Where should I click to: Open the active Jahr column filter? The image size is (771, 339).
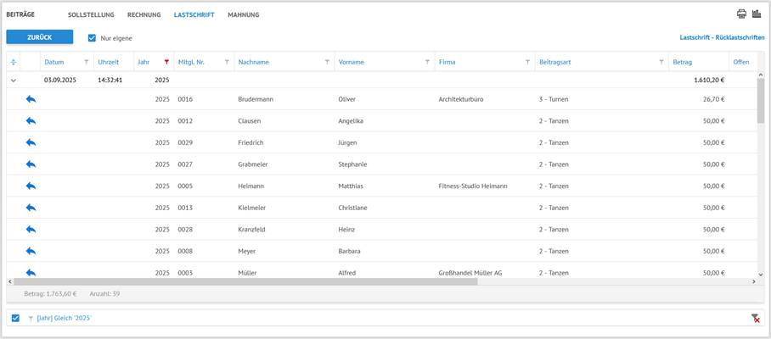tap(166, 62)
